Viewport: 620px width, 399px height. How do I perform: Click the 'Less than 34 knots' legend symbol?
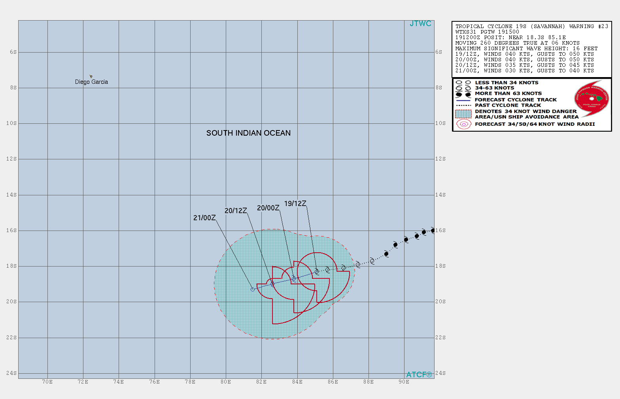point(463,83)
